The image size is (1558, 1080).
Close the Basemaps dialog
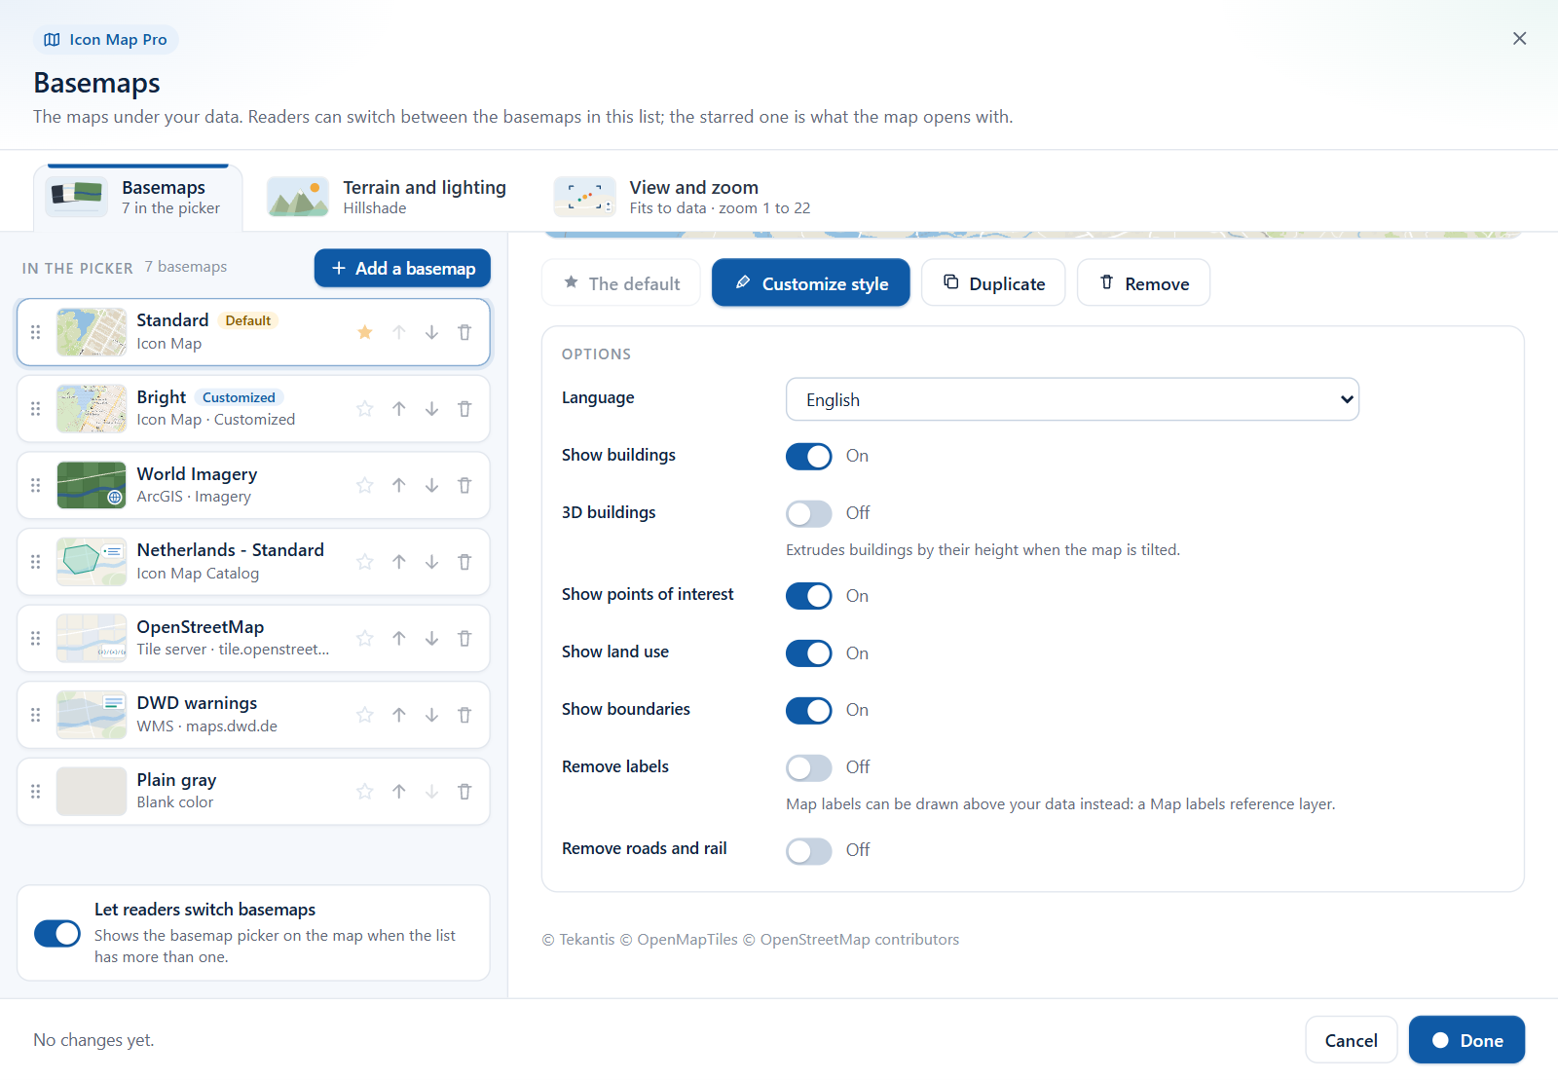coord(1519,39)
